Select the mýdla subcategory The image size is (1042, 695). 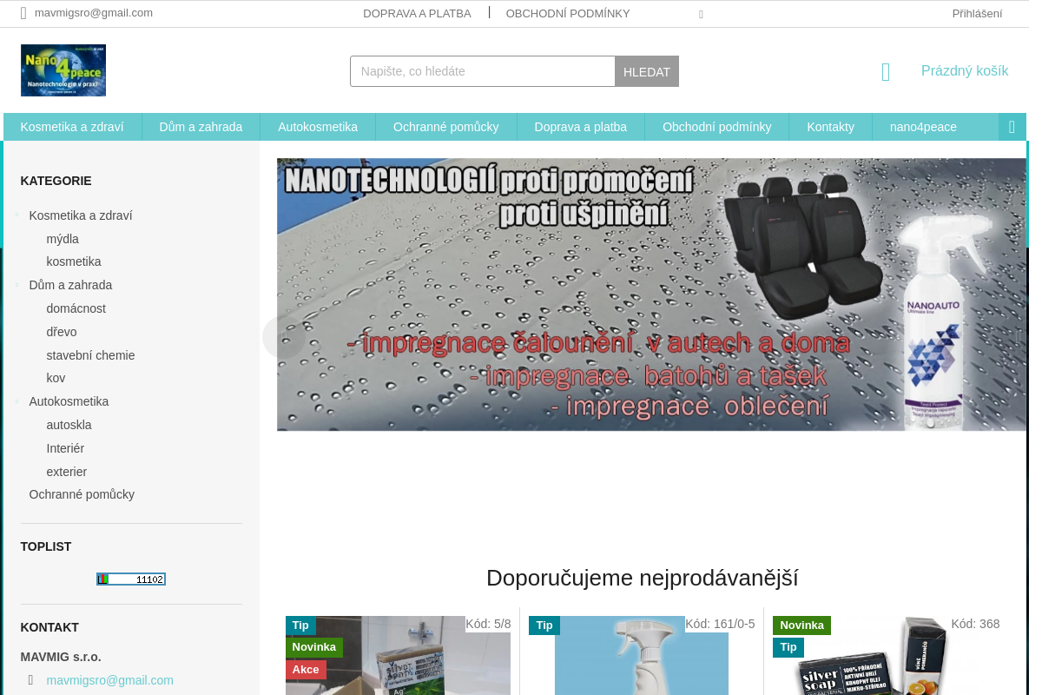(62, 238)
